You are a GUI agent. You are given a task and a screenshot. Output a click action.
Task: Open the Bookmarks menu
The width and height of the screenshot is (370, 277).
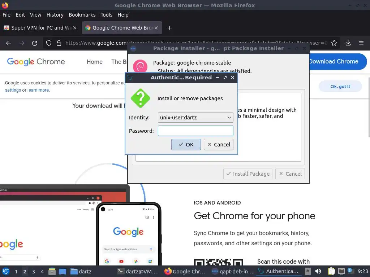point(82,15)
